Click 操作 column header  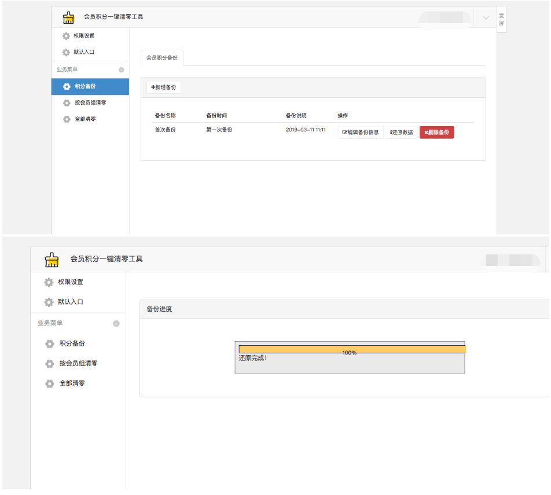coord(343,116)
